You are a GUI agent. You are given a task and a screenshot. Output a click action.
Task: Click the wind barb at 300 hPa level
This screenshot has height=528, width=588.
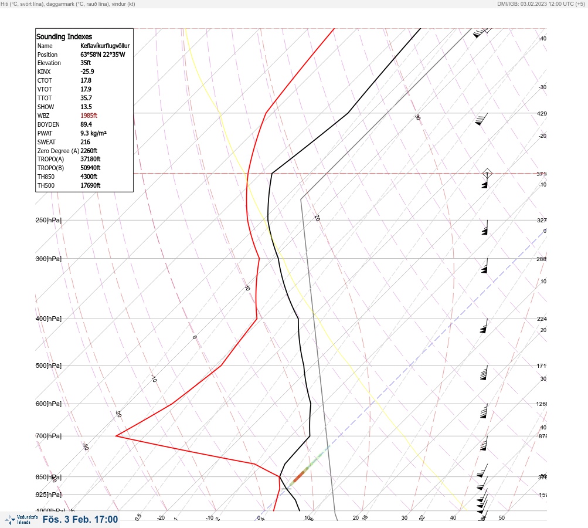[484, 266]
